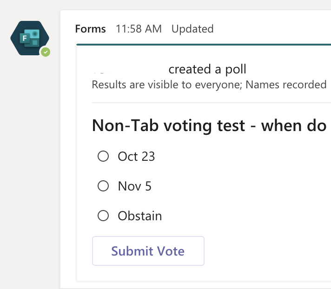Image resolution: width=331 pixels, height=289 pixels.
Task: Click the Updated status label
Action: (192, 29)
